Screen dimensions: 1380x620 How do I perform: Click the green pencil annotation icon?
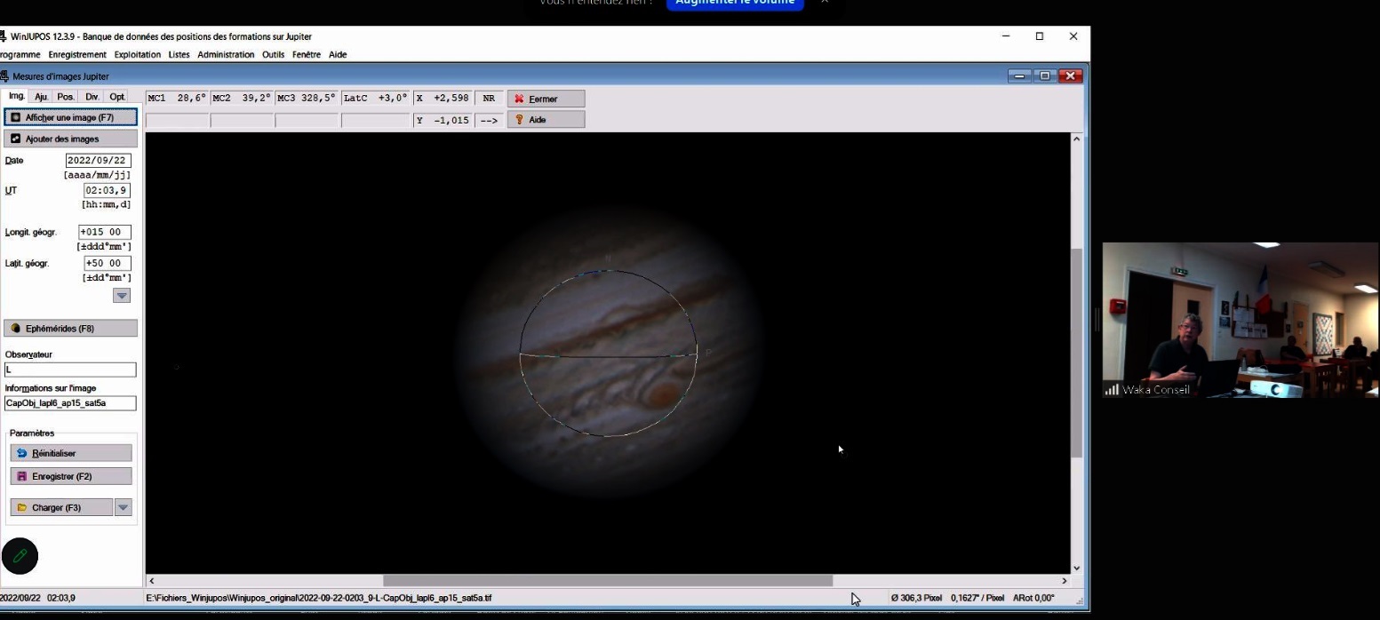[x=20, y=556]
